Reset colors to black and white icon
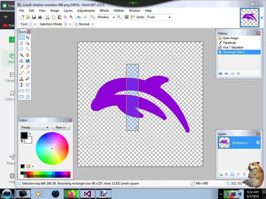Viewport: 266px width, 199px height. 22,141
